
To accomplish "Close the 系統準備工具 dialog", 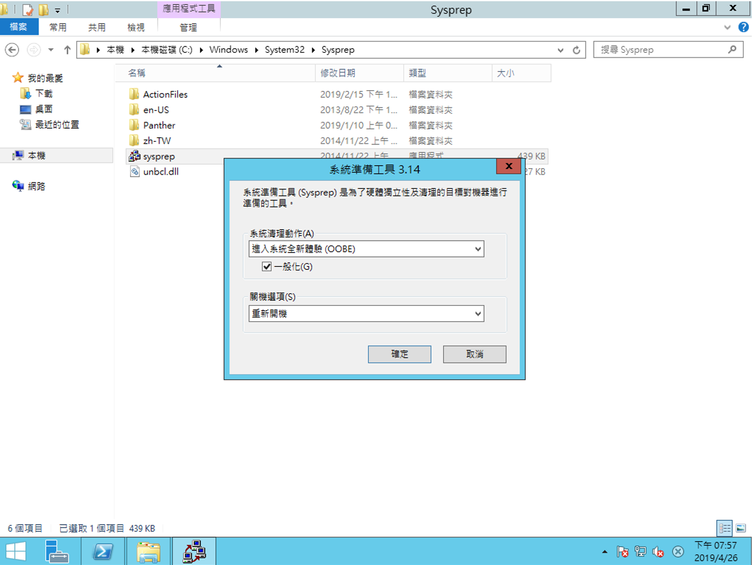I will pyautogui.click(x=508, y=166).
